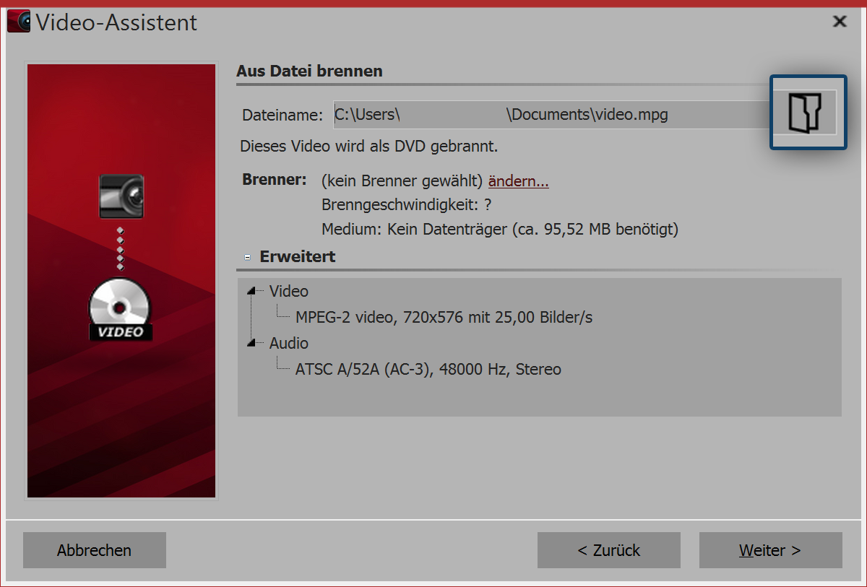Select the ATSC A/52A audio entry
The height and width of the screenshot is (587, 867).
point(428,369)
